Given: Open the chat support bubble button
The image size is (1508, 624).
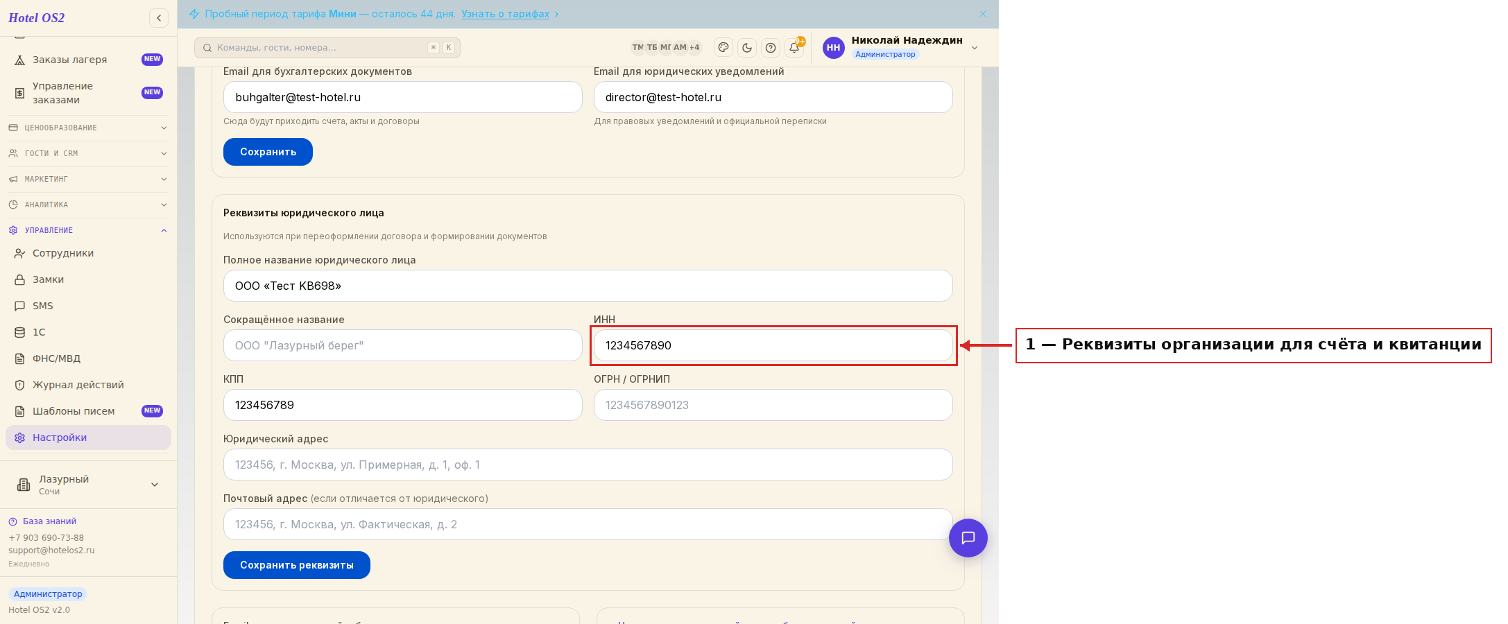Looking at the screenshot, I should click(968, 538).
